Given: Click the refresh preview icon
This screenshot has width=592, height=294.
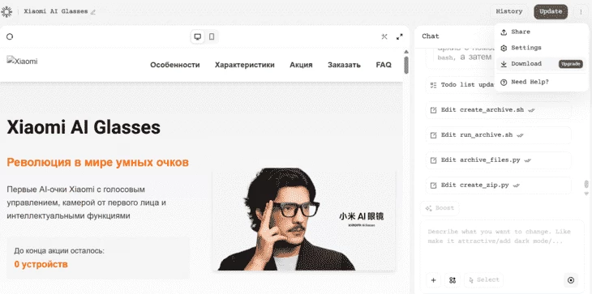Looking at the screenshot, I should (10, 36).
